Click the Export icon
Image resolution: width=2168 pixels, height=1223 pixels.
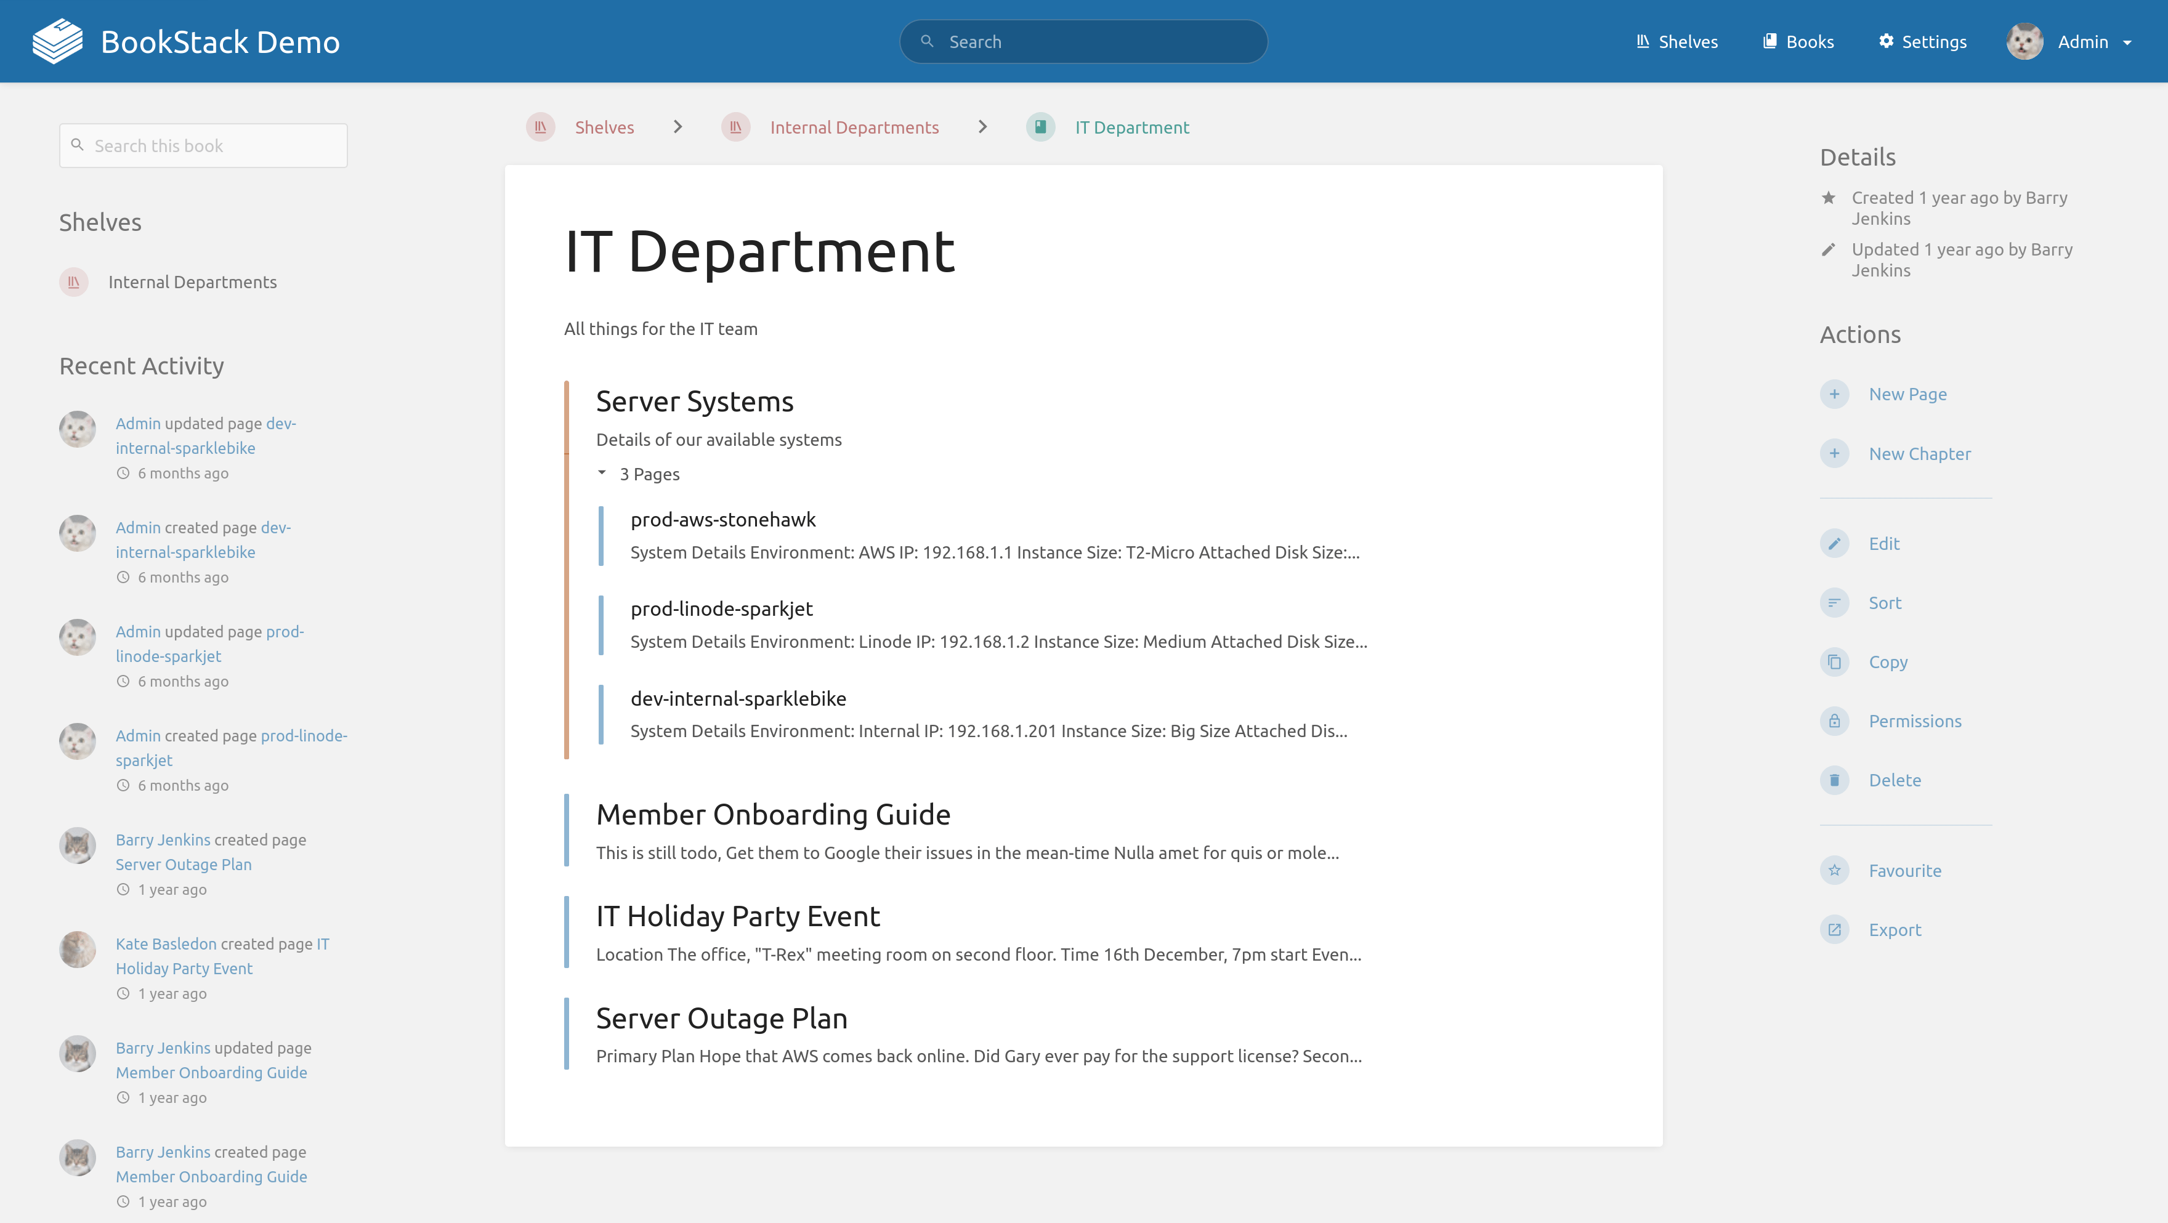tap(1834, 930)
